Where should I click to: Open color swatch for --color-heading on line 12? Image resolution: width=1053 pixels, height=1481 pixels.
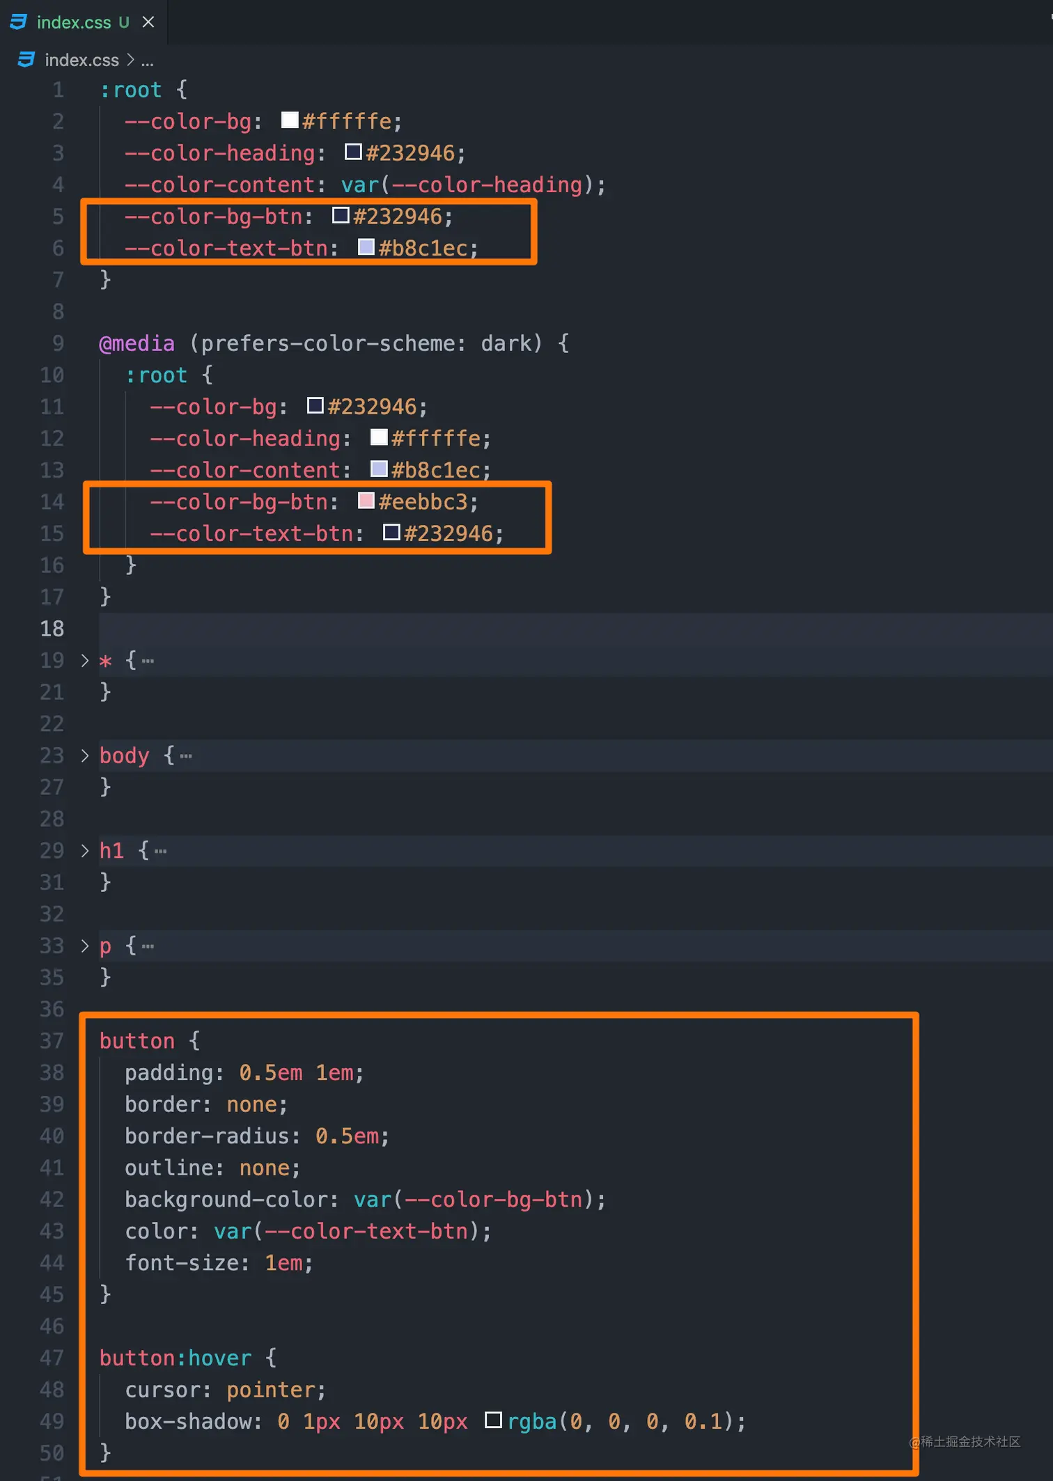(x=379, y=437)
